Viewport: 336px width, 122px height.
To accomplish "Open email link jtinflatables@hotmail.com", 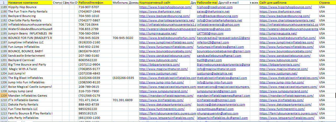I will 216,100.
